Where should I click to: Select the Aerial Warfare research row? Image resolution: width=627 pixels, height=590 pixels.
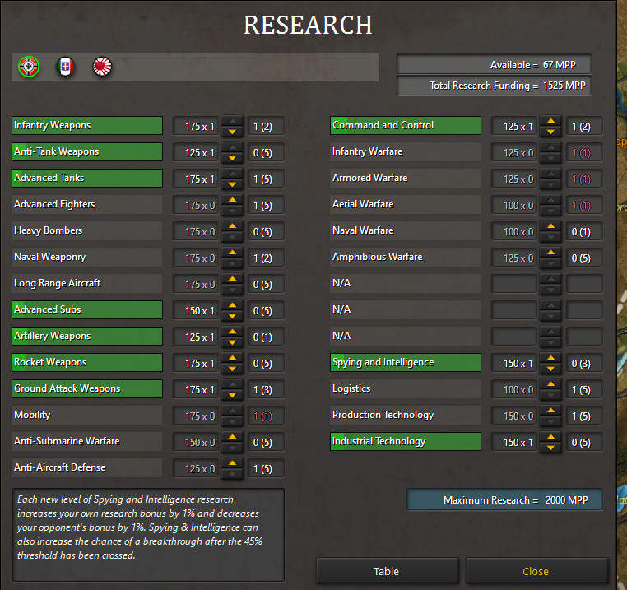pos(406,204)
